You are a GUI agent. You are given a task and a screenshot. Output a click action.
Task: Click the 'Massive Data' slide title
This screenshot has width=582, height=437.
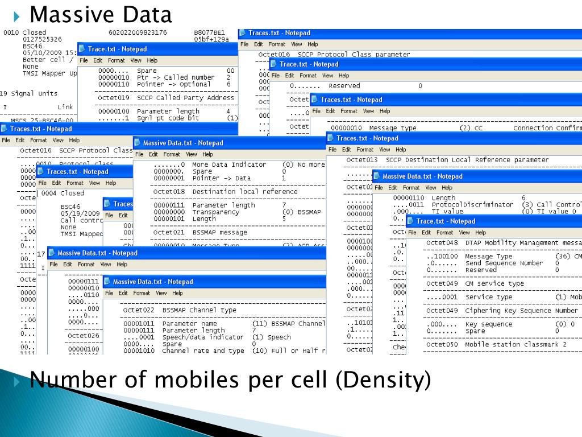click(100, 14)
